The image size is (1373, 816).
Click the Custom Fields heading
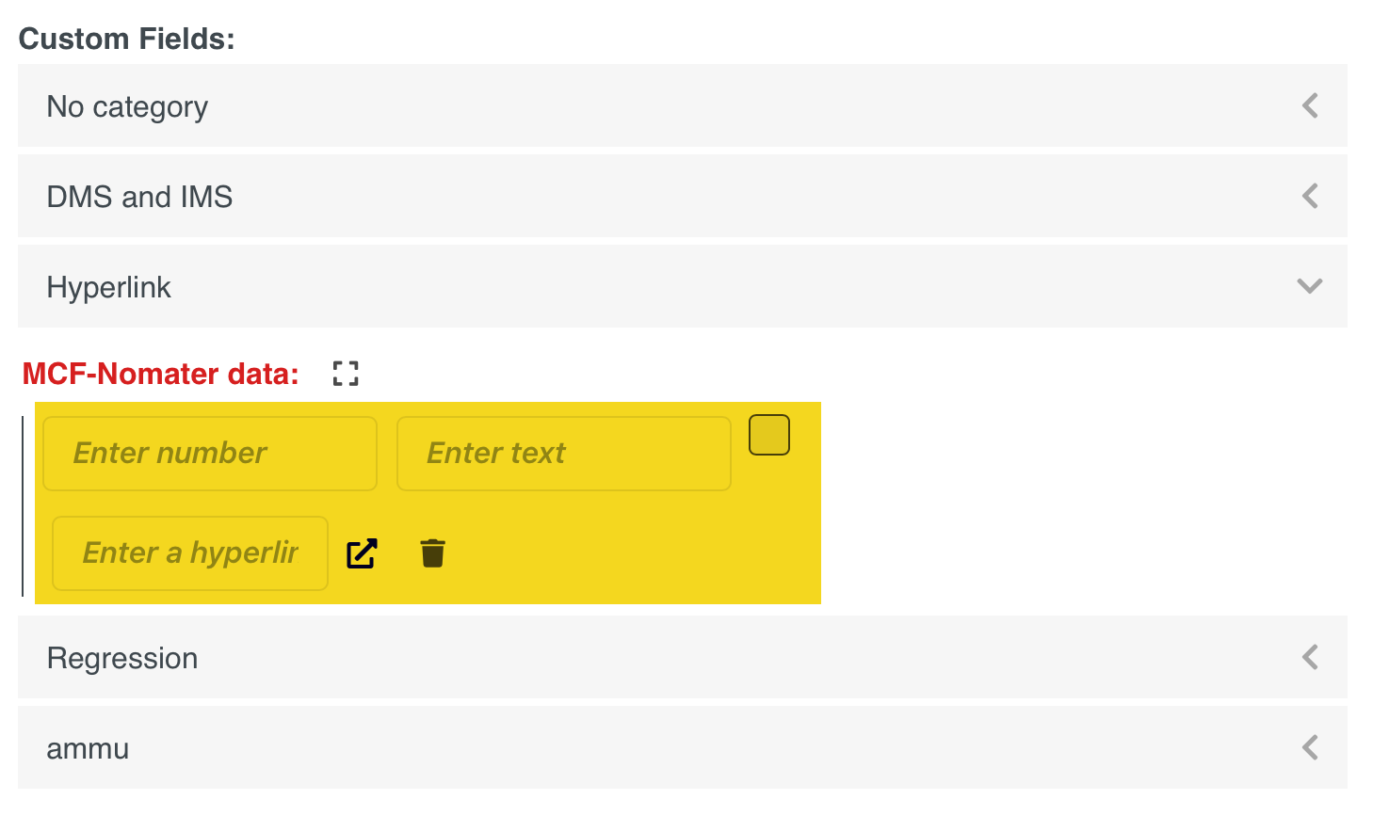[x=126, y=39]
